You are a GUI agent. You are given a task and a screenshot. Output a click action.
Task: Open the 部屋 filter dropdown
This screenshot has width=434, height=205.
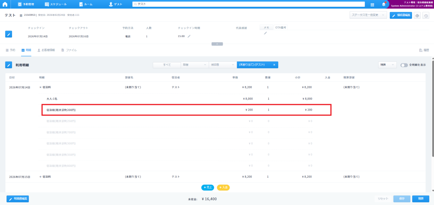click(195, 65)
